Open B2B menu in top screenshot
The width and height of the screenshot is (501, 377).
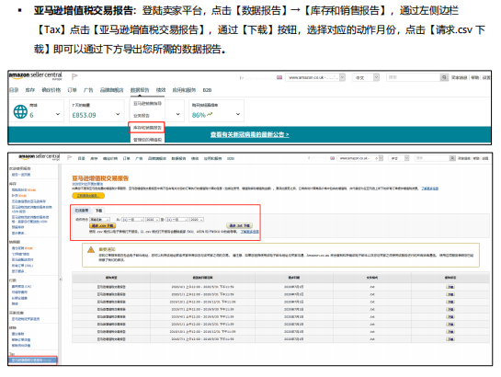click(207, 90)
